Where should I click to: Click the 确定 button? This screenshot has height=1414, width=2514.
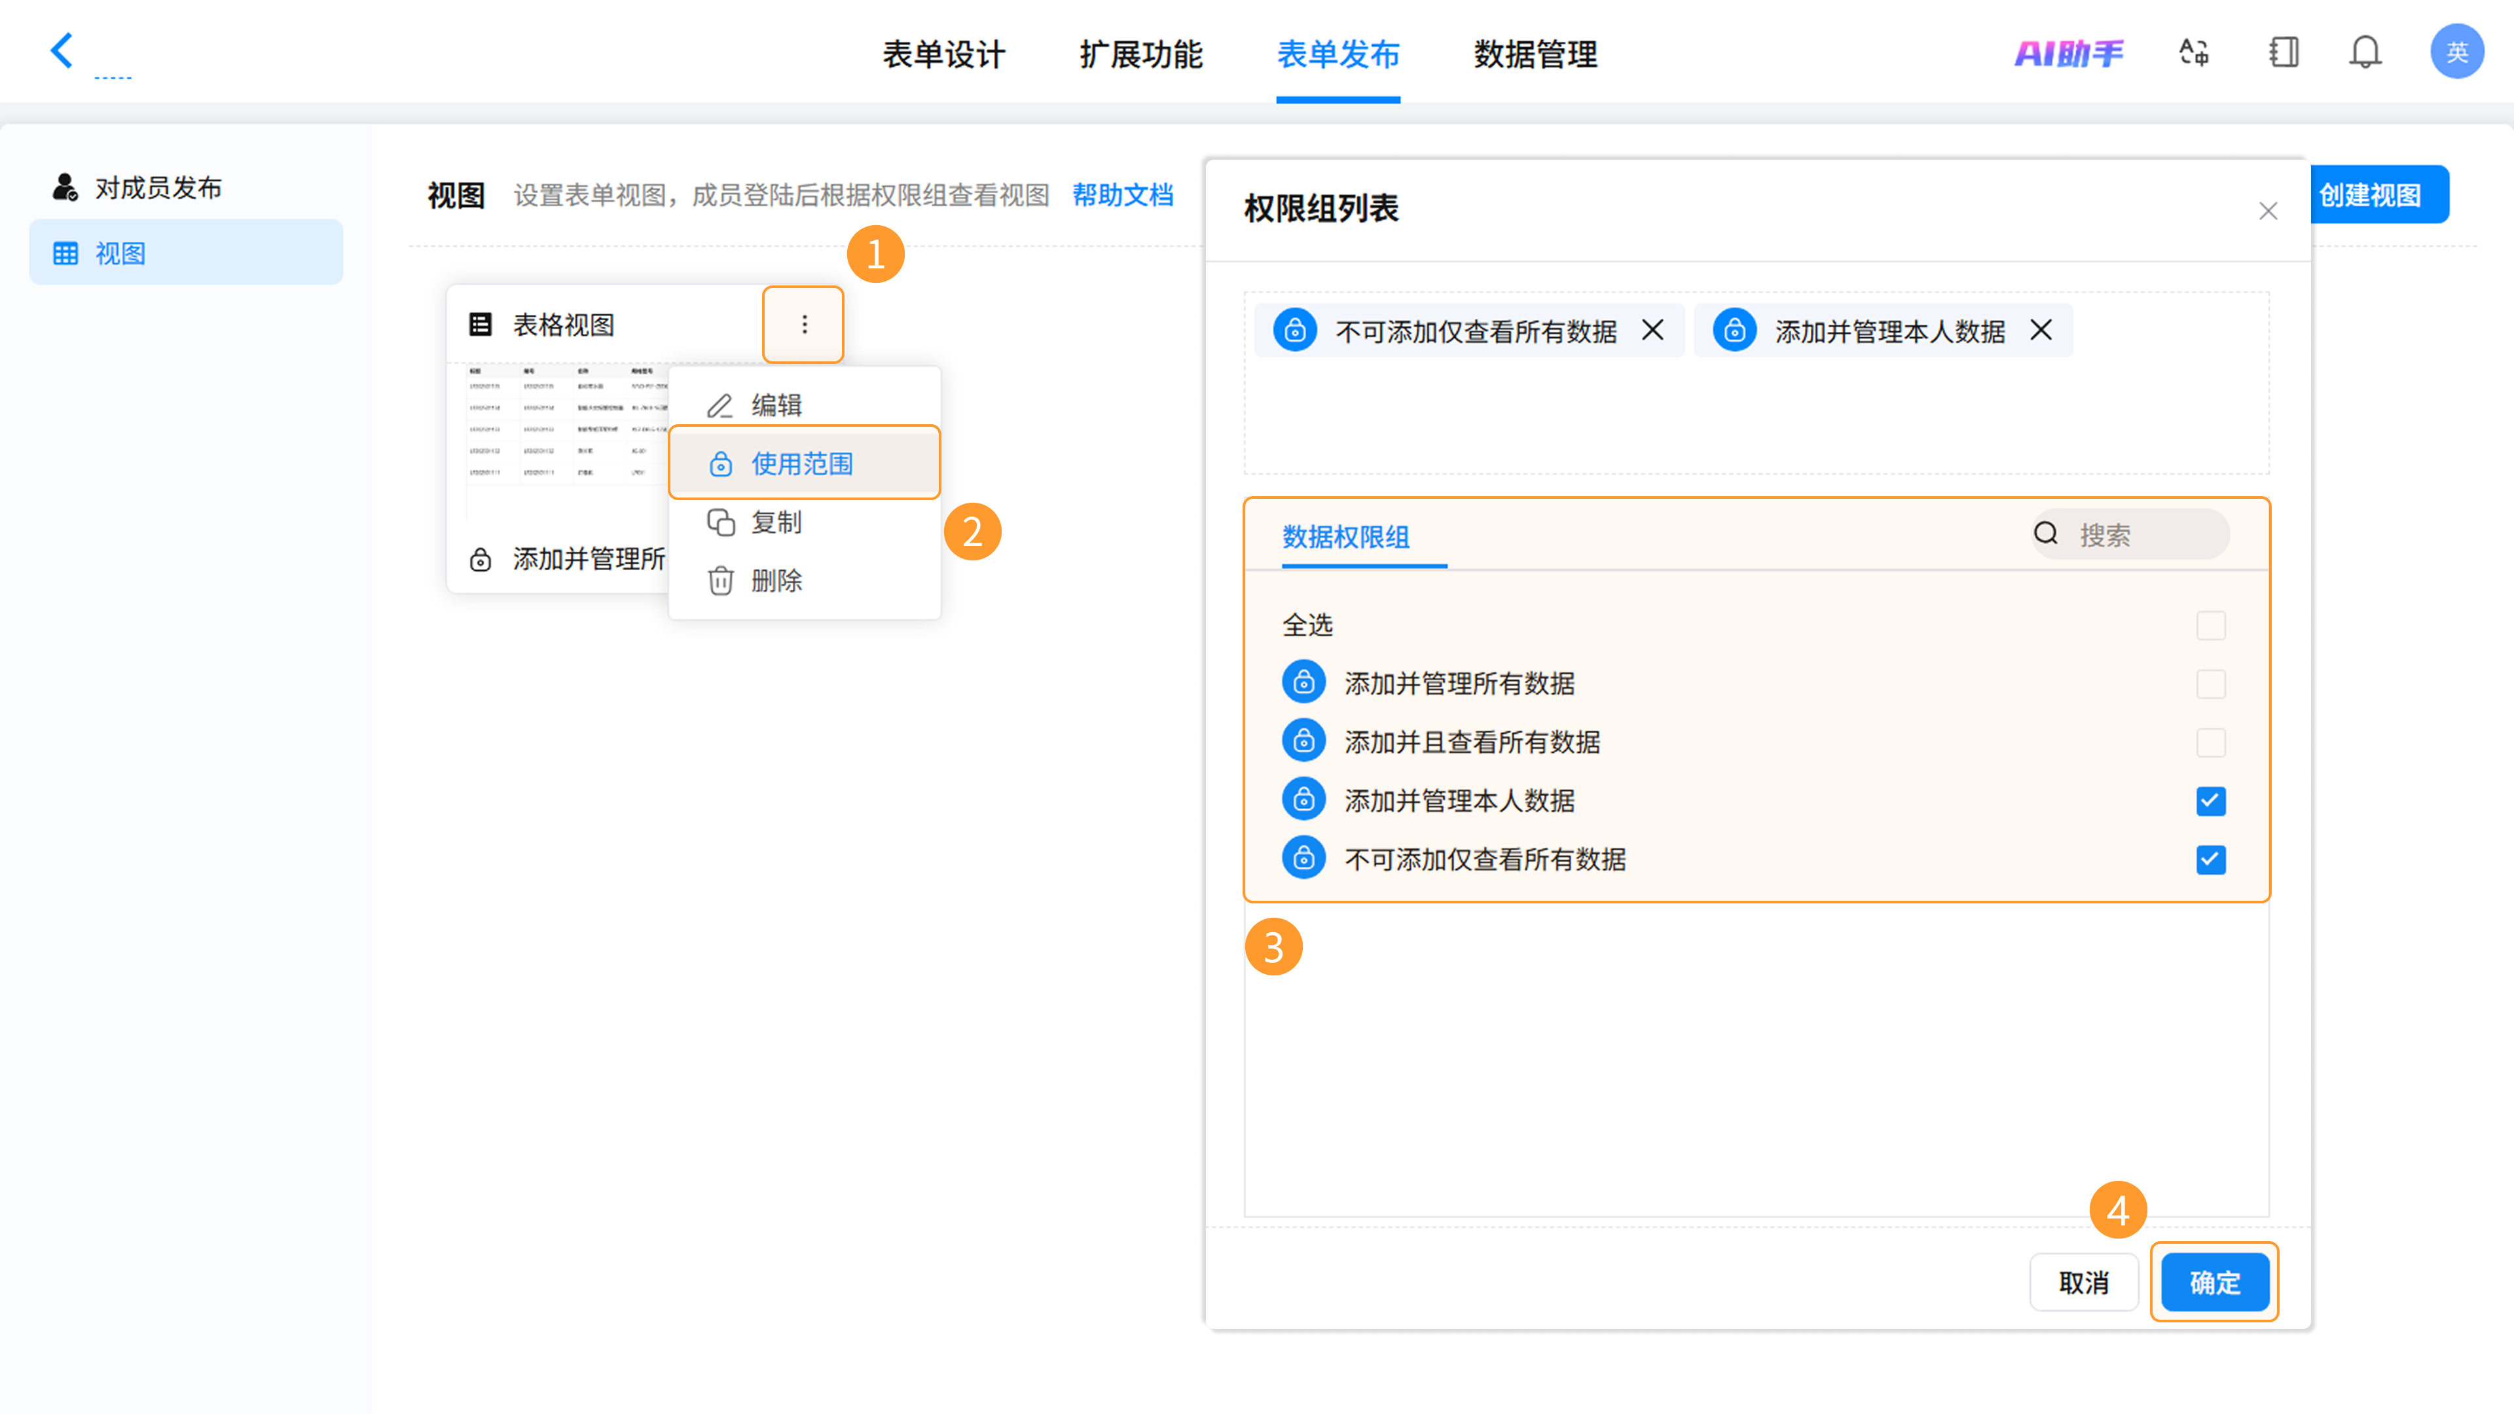click(2214, 1282)
